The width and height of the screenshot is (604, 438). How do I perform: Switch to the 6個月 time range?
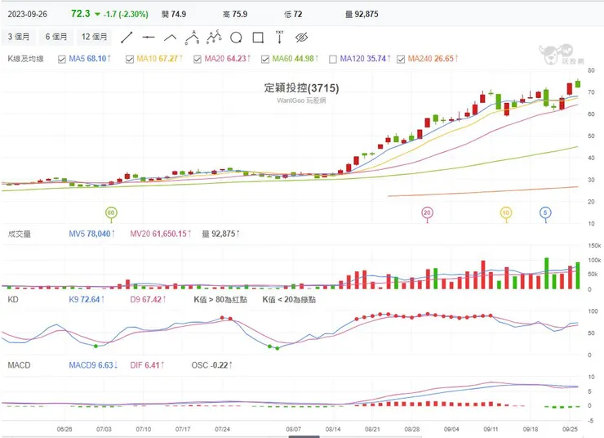[56, 38]
